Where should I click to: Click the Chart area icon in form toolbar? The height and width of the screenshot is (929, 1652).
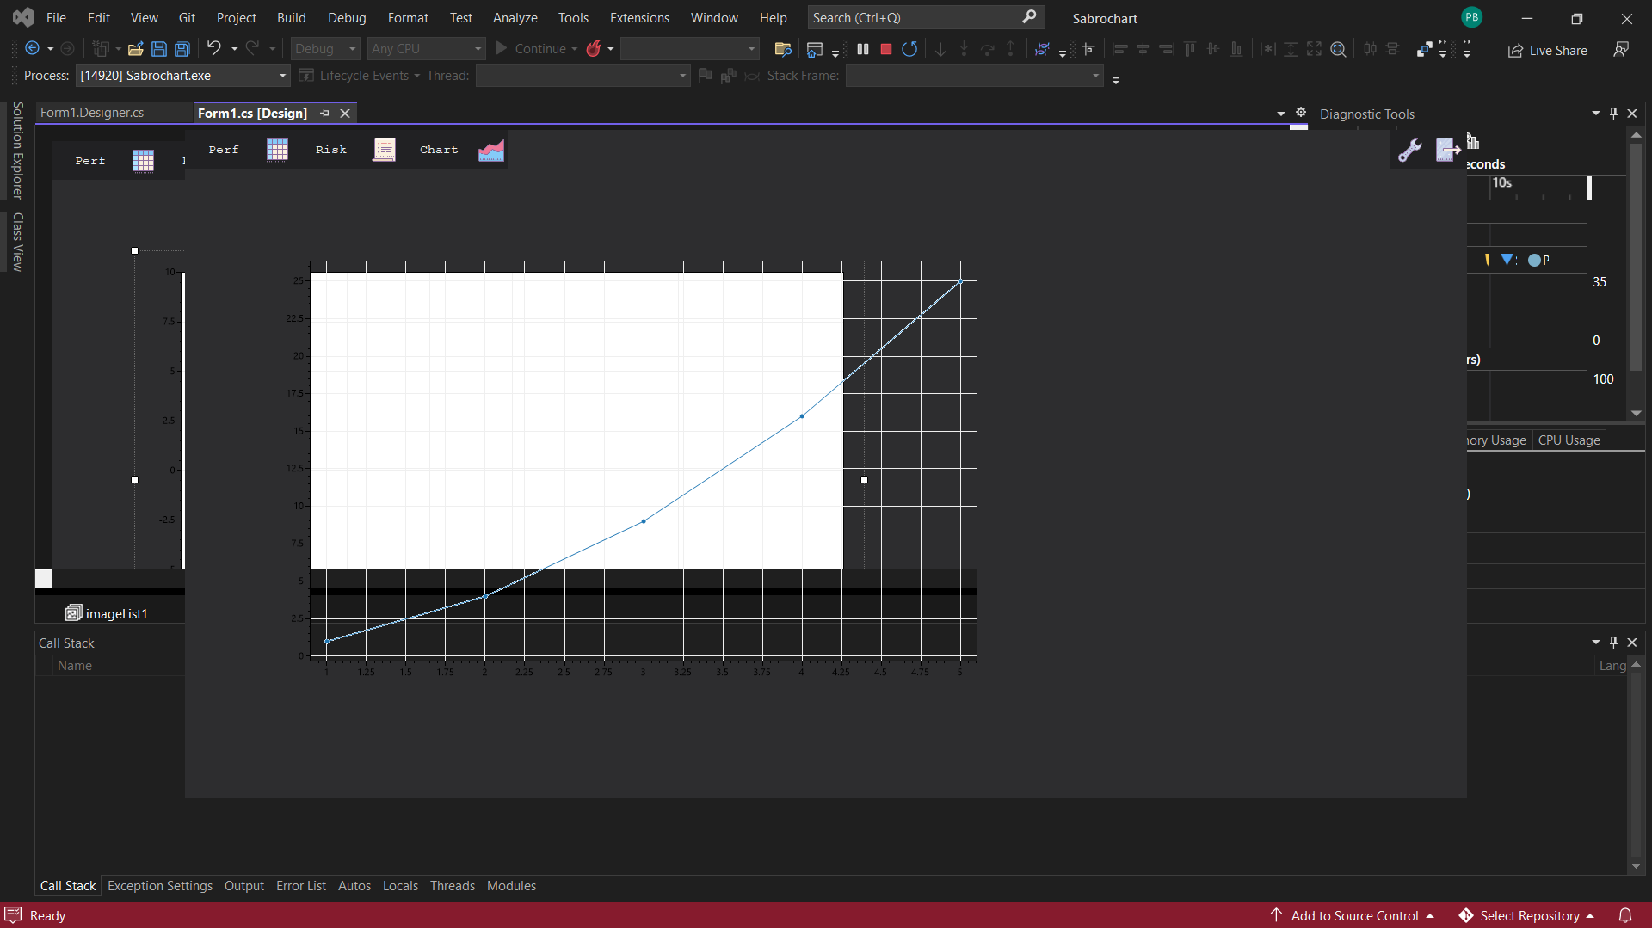[491, 150]
